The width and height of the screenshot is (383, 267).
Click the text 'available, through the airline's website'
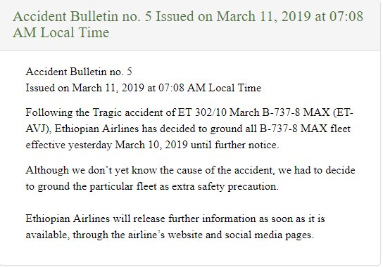[114, 235]
